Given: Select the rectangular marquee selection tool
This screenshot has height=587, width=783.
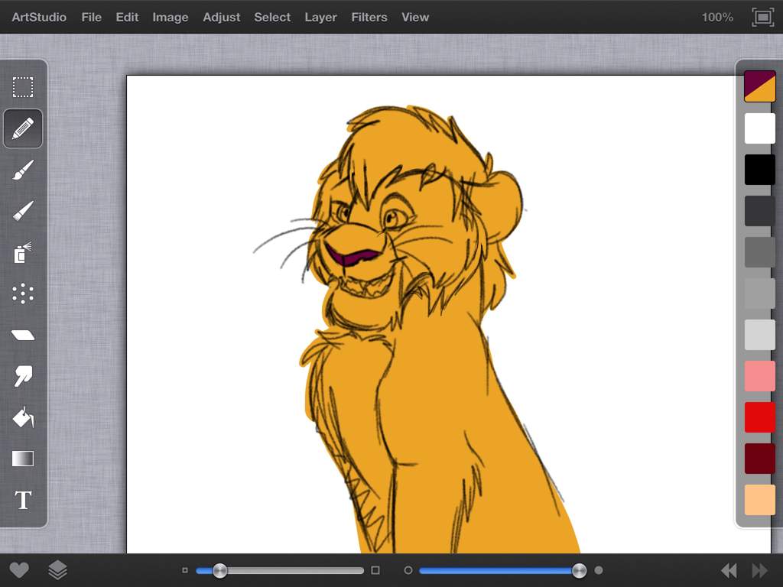Looking at the screenshot, I should pos(23,87).
